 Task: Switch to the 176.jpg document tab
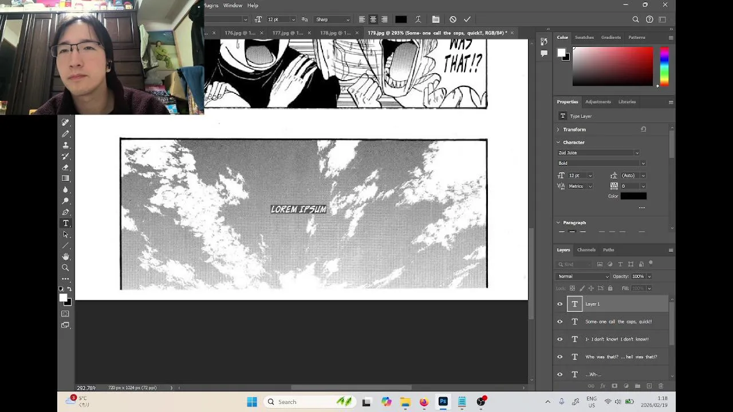tap(240, 33)
